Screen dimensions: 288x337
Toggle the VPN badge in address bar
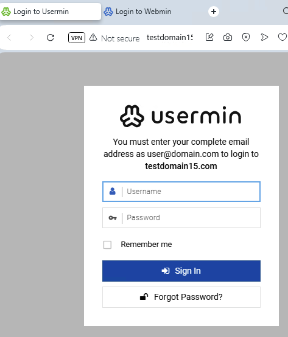pos(77,38)
